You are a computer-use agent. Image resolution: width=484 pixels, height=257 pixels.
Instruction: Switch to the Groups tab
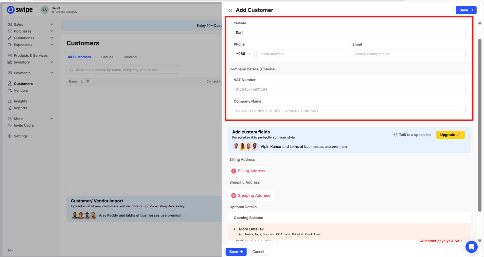(x=107, y=57)
